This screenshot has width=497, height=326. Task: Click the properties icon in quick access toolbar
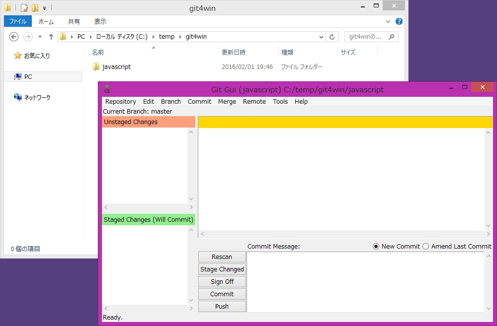point(24,7)
